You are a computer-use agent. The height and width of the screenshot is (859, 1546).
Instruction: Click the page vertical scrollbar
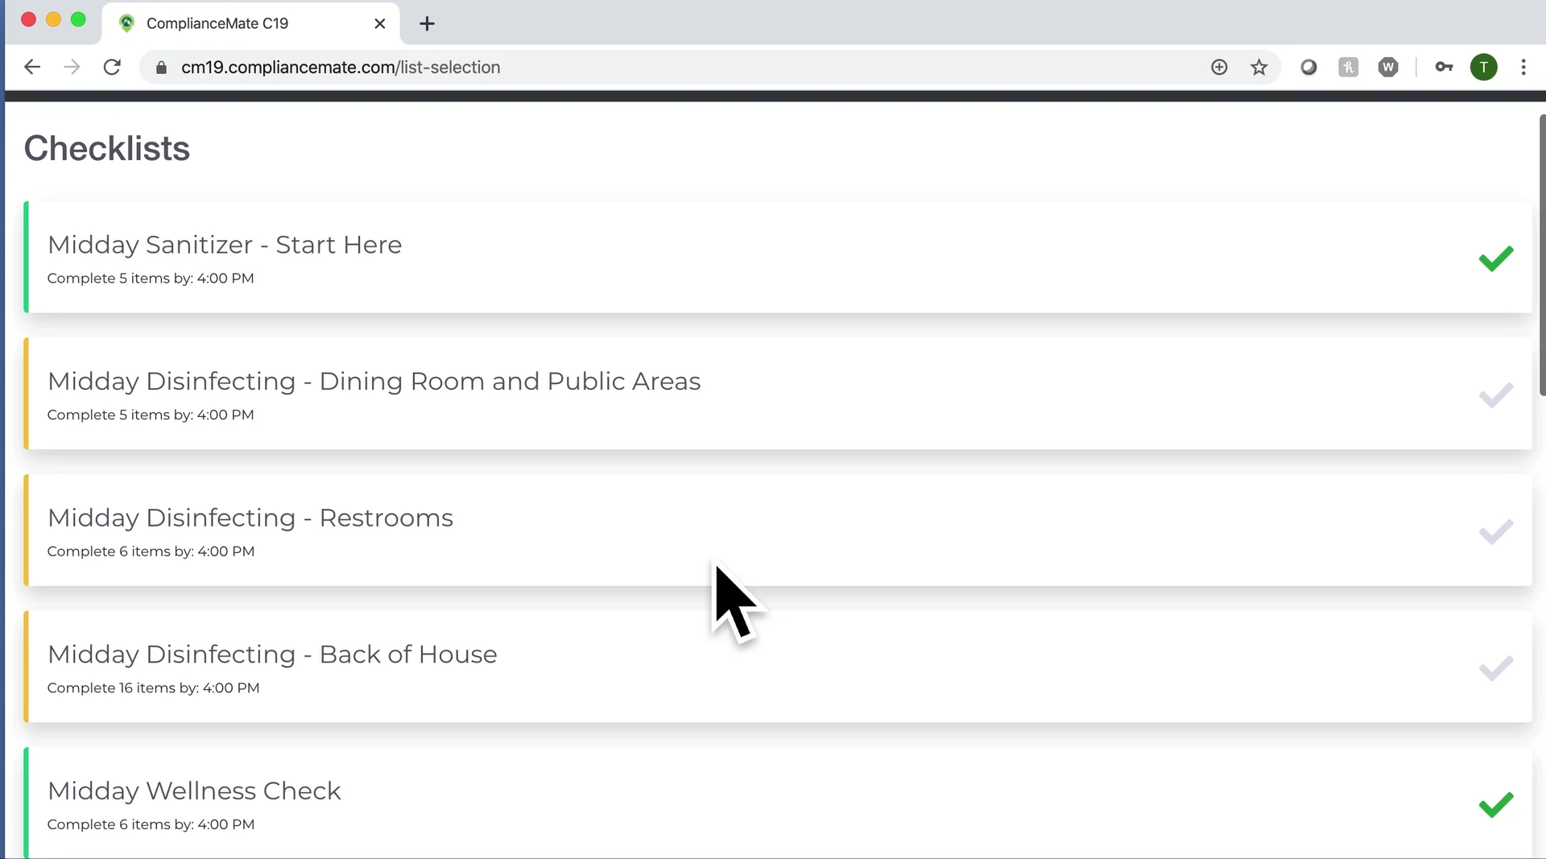[x=1541, y=254]
